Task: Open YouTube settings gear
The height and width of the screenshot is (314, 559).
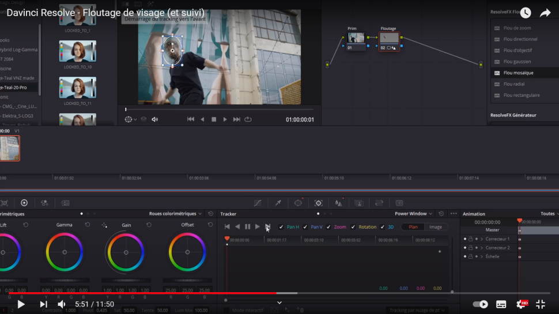Action: click(x=521, y=304)
